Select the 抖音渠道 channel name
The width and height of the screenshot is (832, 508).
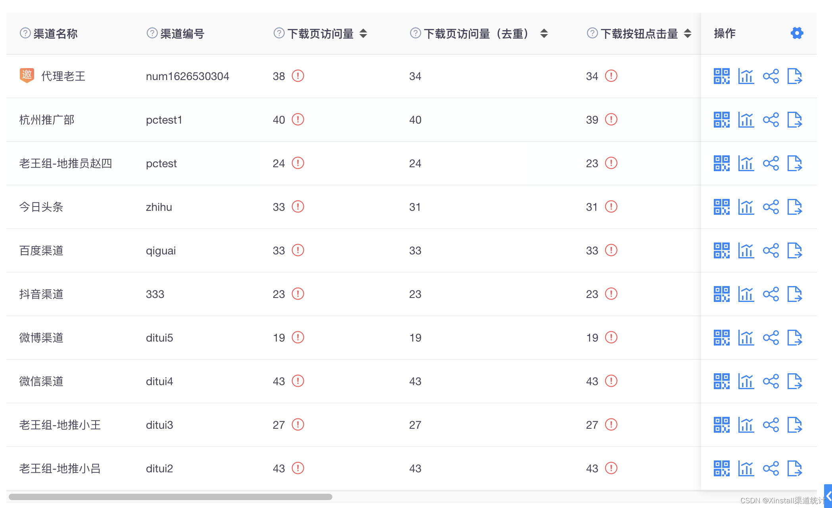click(x=41, y=294)
